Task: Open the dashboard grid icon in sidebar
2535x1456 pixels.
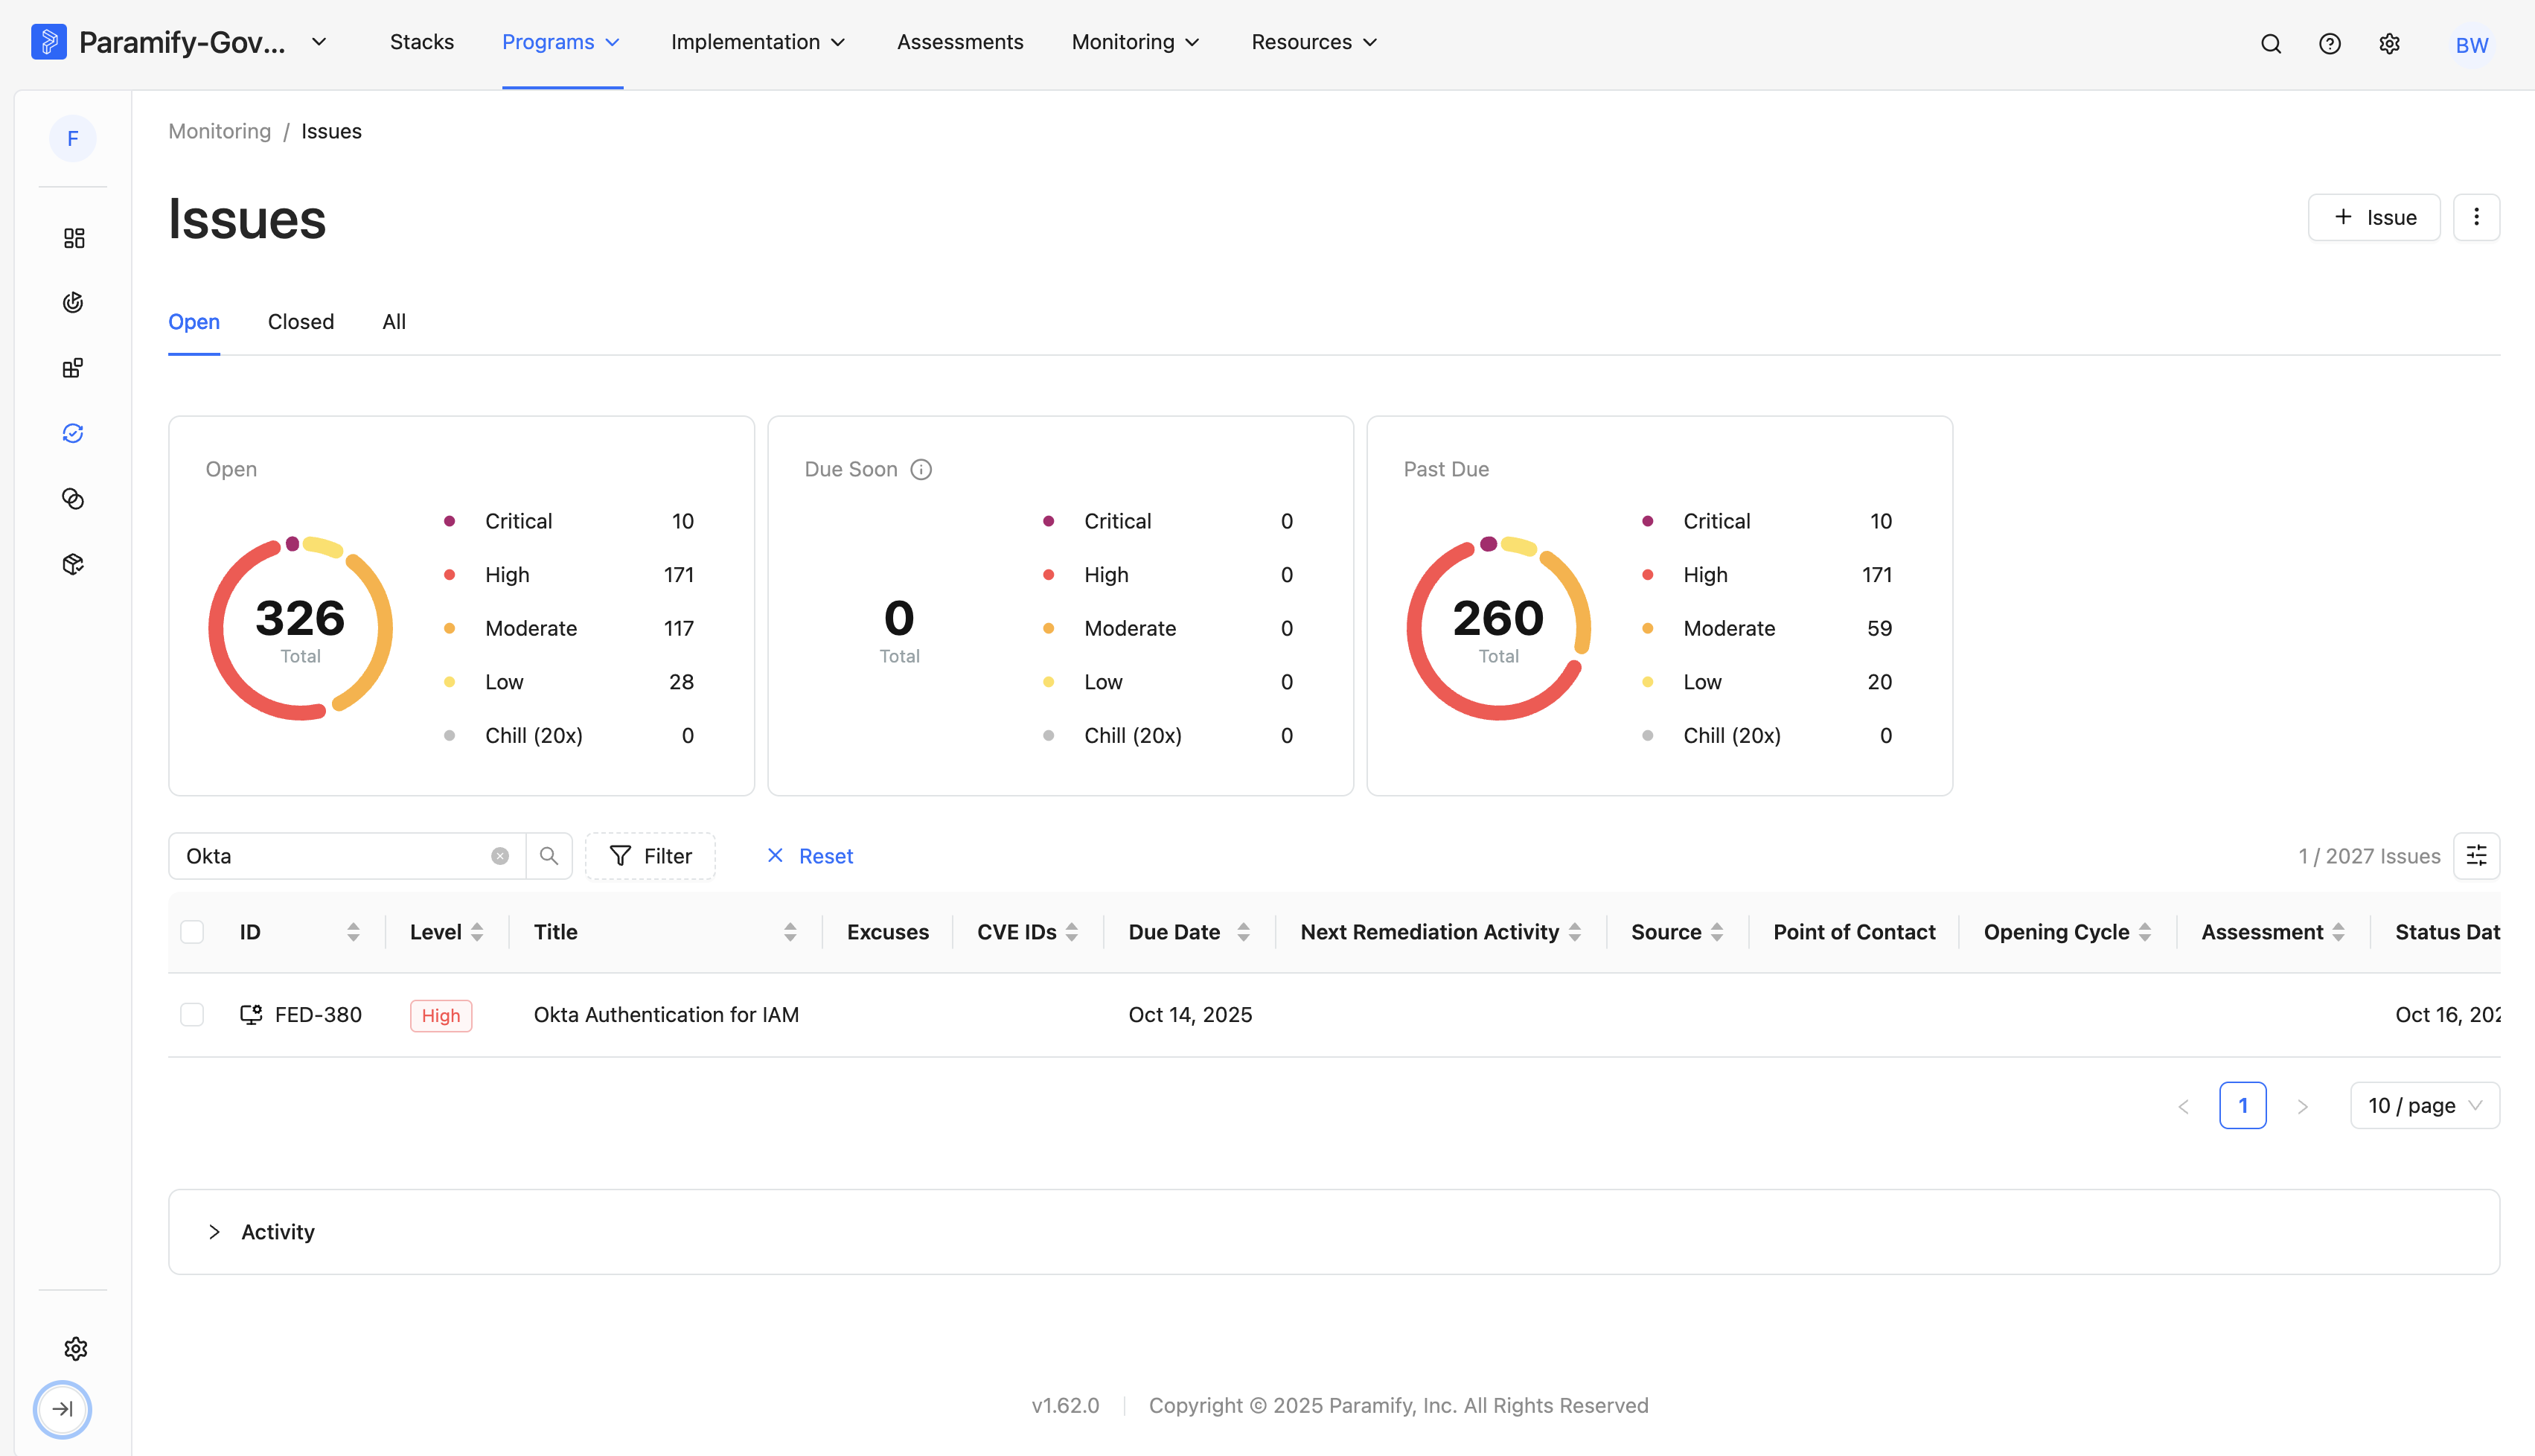Action: pyautogui.click(x=73, y=238)
